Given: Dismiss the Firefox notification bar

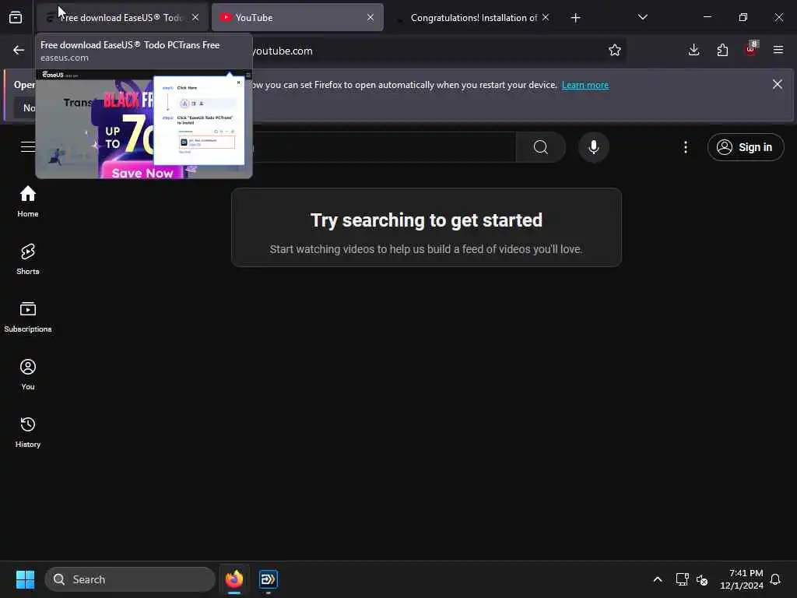Looking at the screenshot, I should coord(778,84).
